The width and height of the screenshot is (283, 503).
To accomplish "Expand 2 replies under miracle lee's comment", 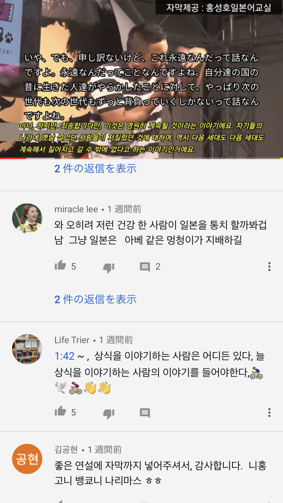I will point(95,299).
